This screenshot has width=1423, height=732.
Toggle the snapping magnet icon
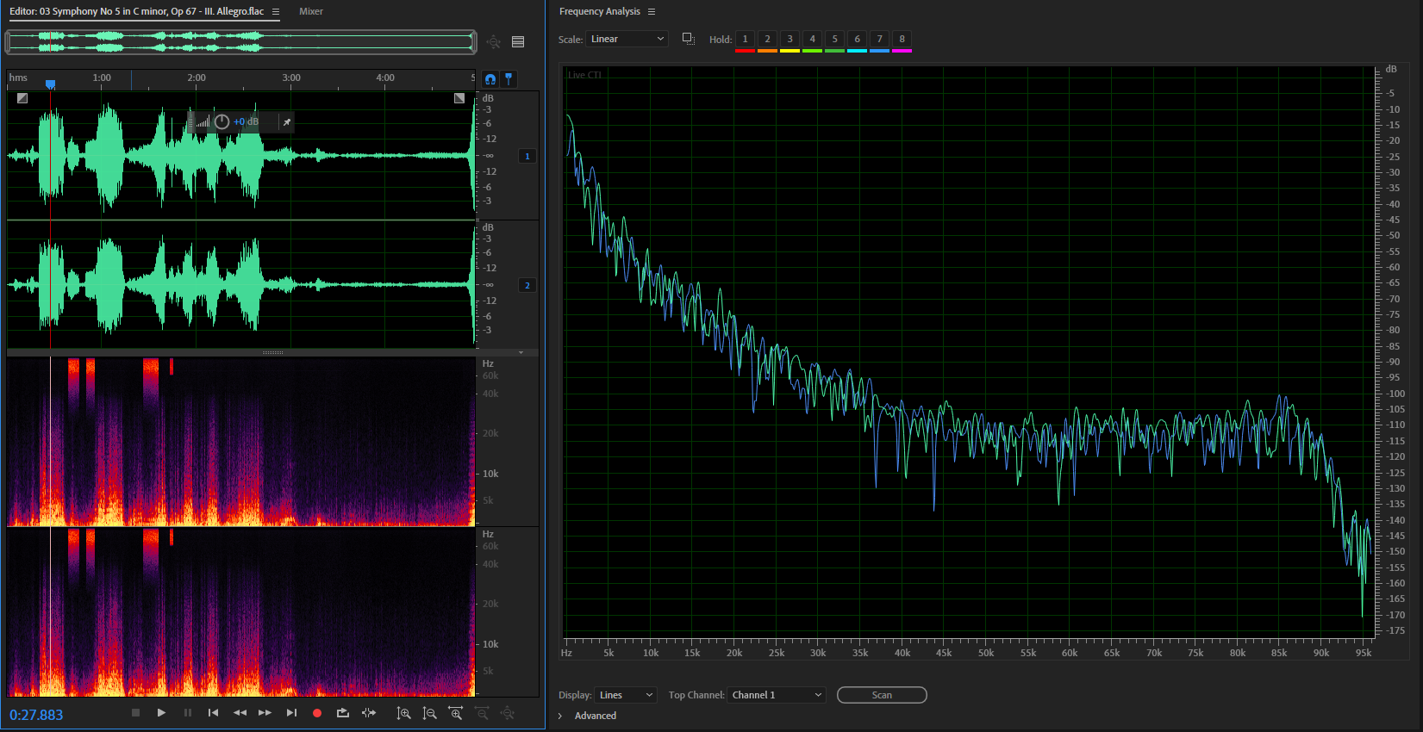coord(490,79)
